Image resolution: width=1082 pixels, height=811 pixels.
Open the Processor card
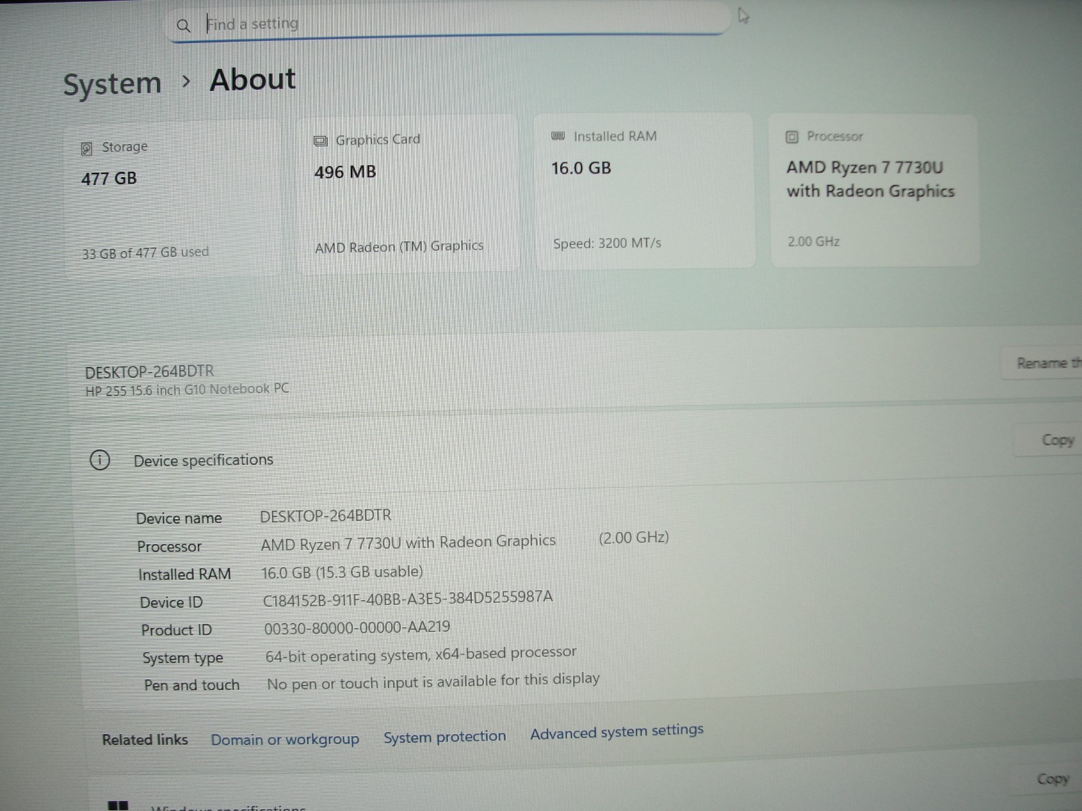(874, 191)
